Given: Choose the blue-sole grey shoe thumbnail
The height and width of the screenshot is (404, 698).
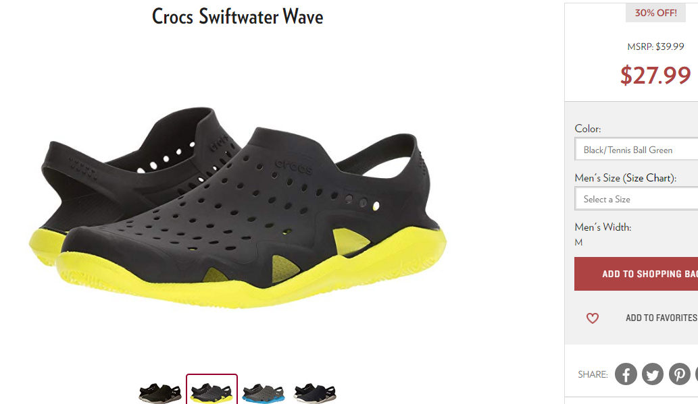Looking at the screenshot, I should point(263,393).
